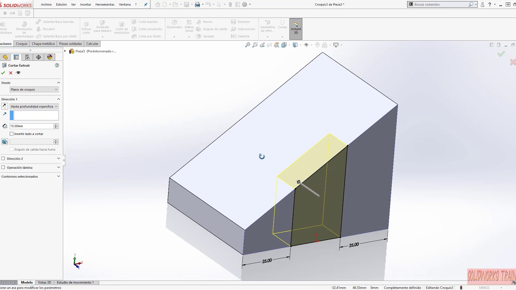Click the Print icon in toolbar
The image size is (516, 290).
pos(197,4)
